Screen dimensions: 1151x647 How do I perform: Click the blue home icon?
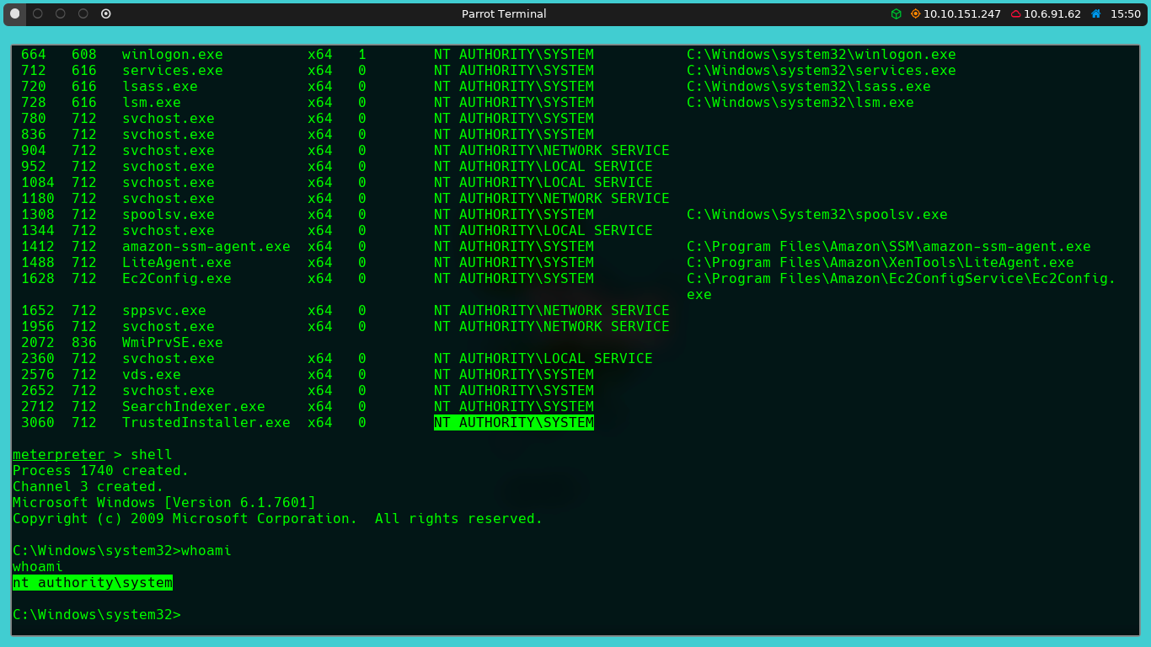click(1095, 13)
